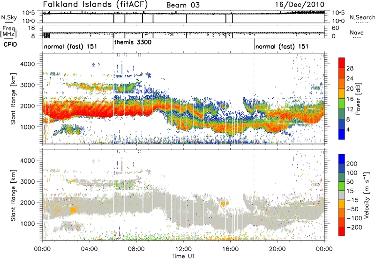Click the 4000 tick in the power panel
The image size is (375, 259).
[28, 64]
